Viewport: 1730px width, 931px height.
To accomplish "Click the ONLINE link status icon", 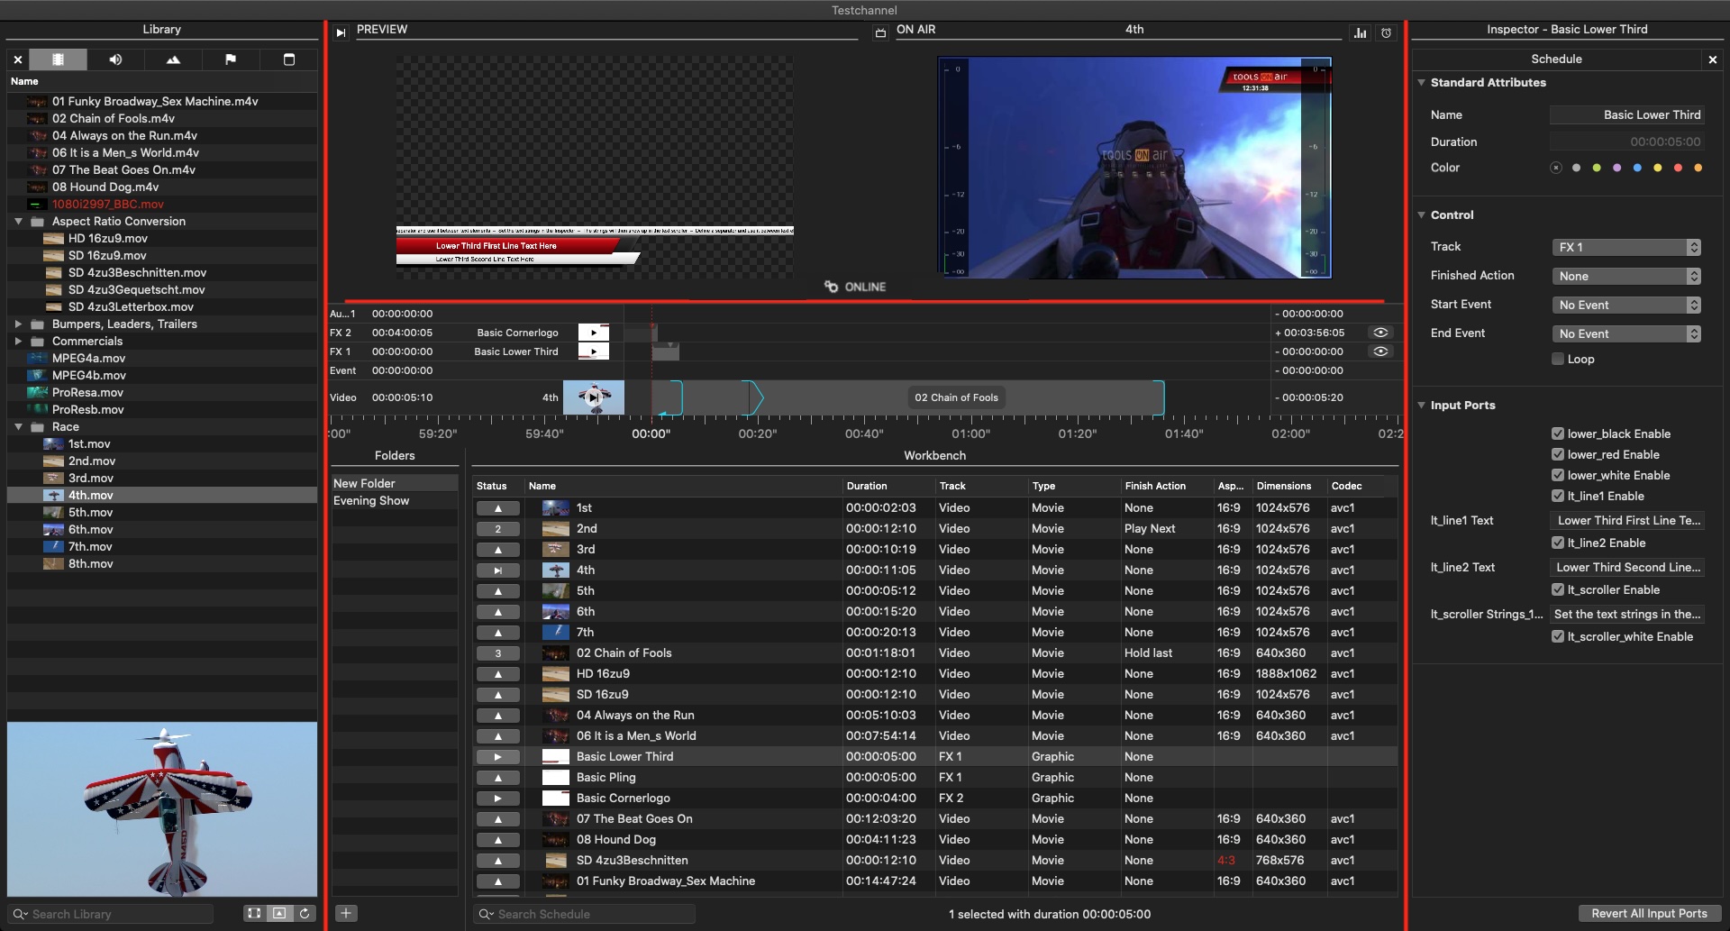I will click(831, 287).
